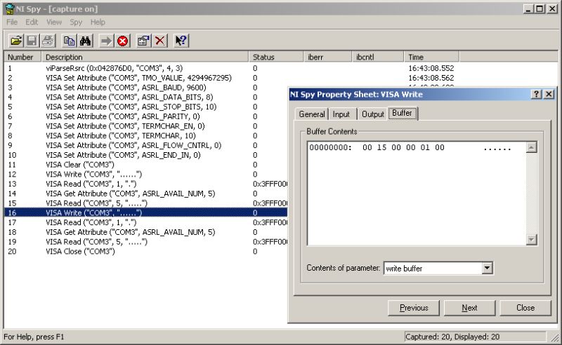562x345 pixels.
Task: Open the View menu
Action: [54, 22]
